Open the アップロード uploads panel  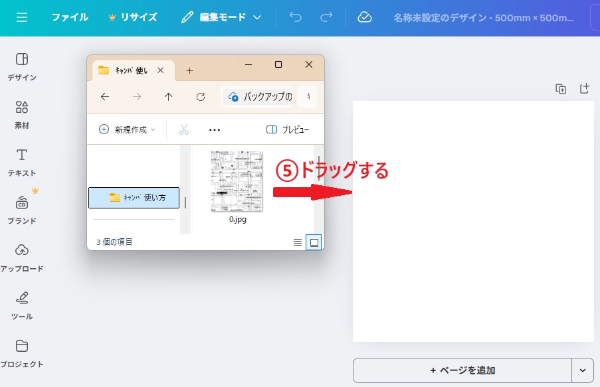(22, 258)
